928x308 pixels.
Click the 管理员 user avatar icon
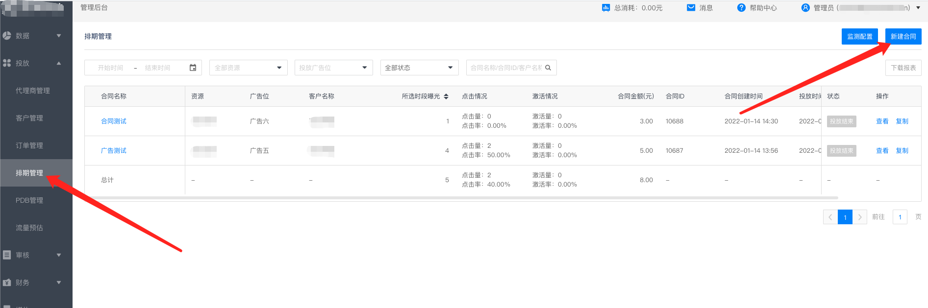(805, 8)
